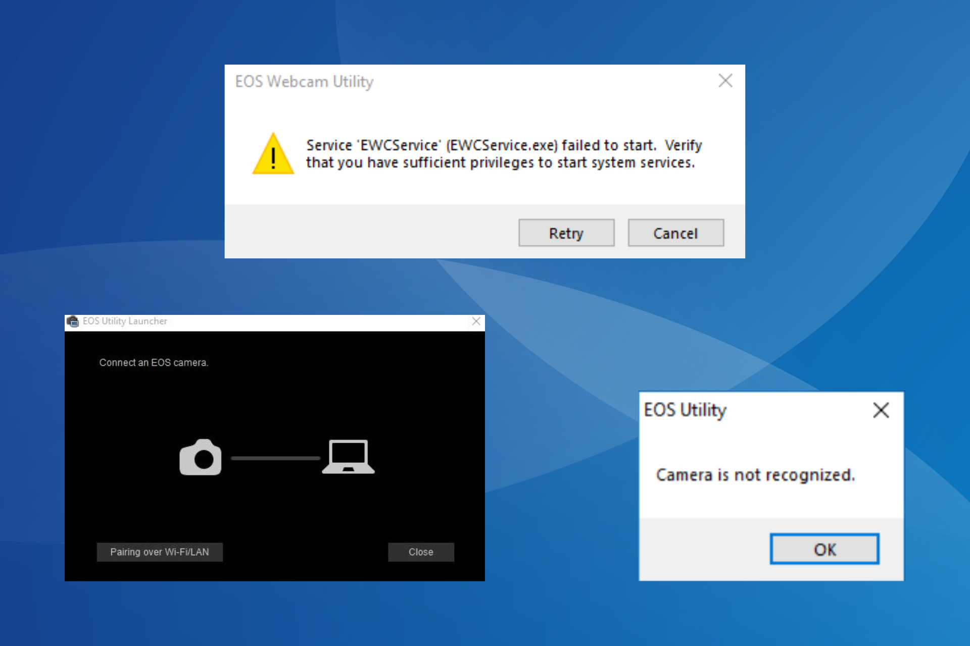Close the EOS Webcam Utility dialog
Viewport: 970px width, 646px height.
[725, 80]
